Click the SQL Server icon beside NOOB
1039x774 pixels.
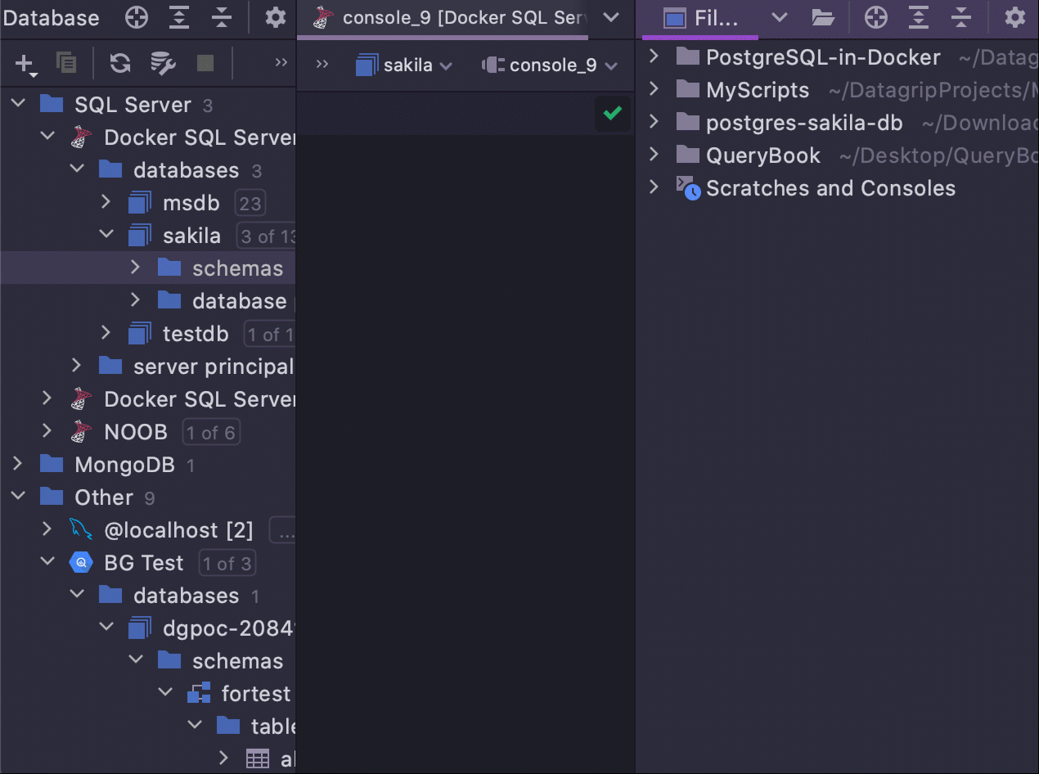click(80, 431)
